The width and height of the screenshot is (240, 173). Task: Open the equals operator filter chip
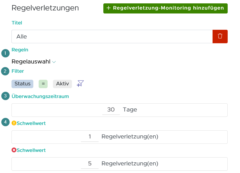43,84
